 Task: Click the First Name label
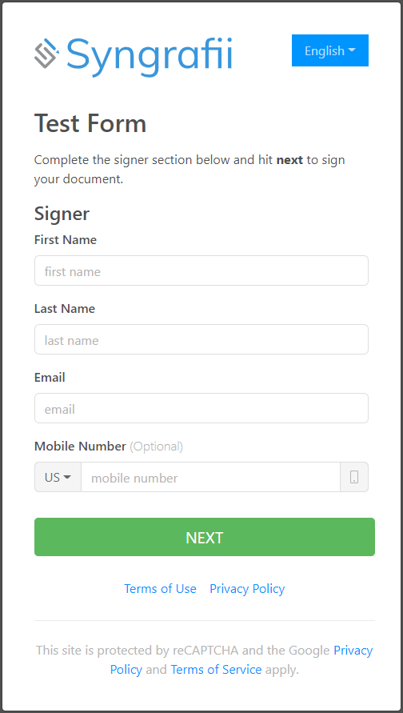point(66,239)
